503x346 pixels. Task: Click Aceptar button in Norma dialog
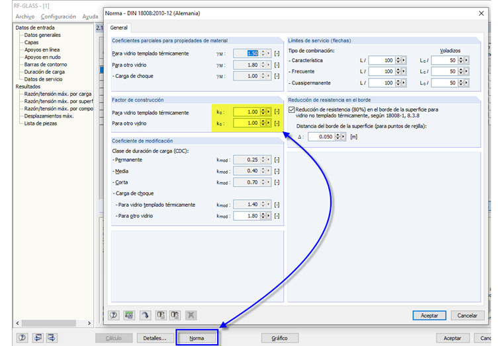tap(430, 315)
